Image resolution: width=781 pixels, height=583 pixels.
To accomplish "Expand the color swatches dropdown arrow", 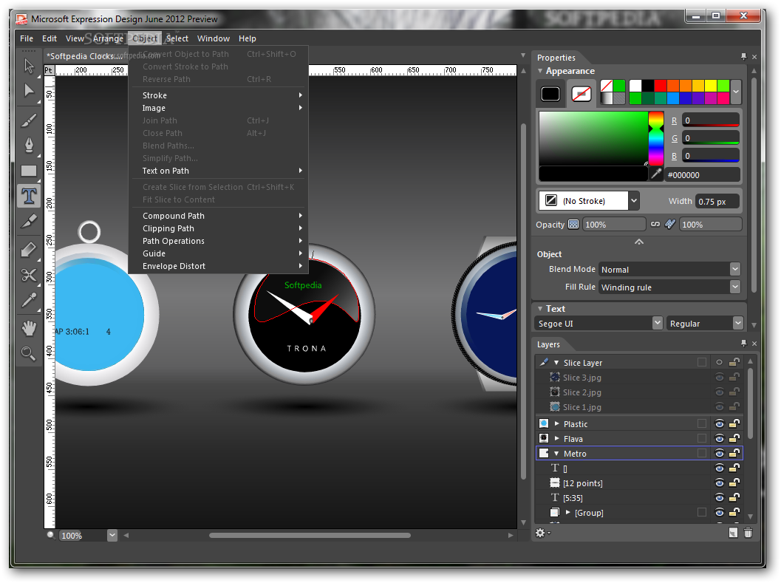I will tap(736, 92).
